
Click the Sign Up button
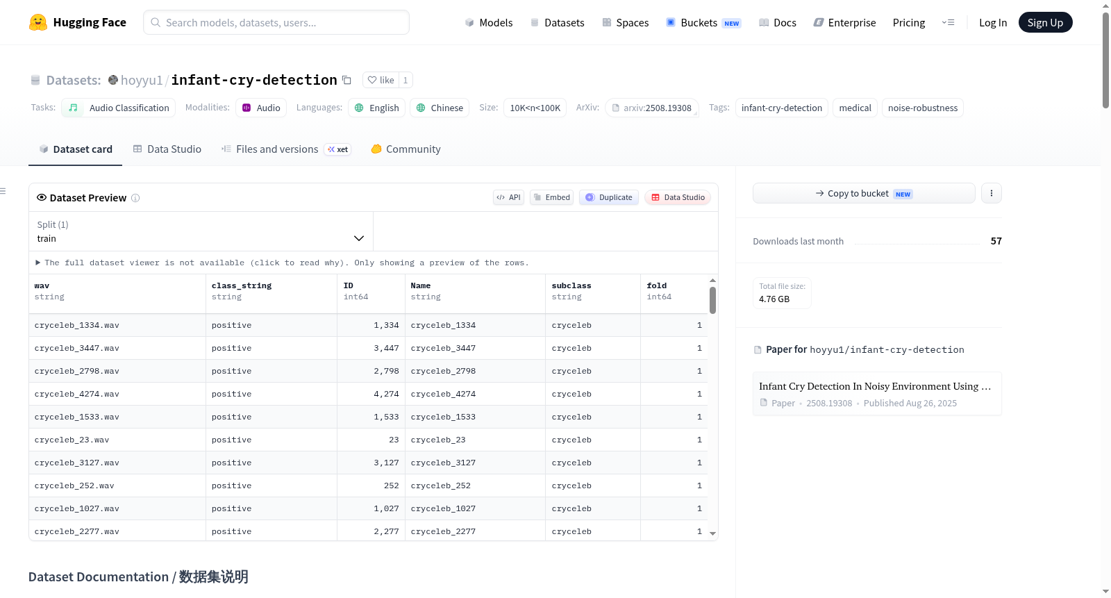pyautogui.click(x=1045, y=22)
